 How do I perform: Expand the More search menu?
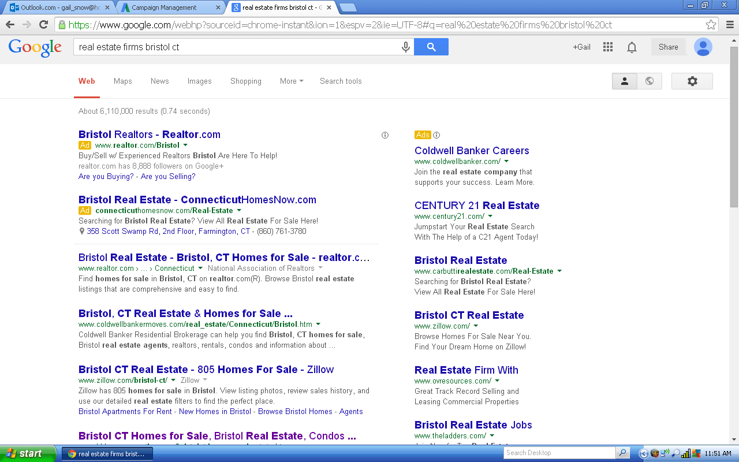coord(292,81)
